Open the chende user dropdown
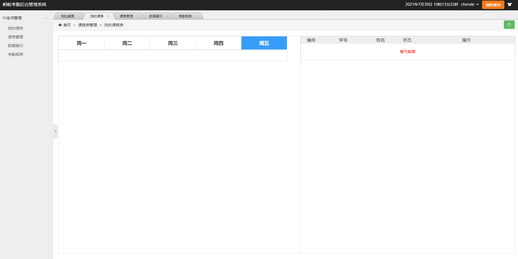518x259 pixels. (x=470, y=4)
